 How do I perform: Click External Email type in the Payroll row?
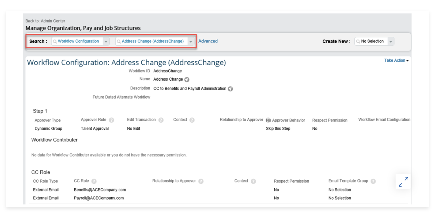click(x=46, y=198)
